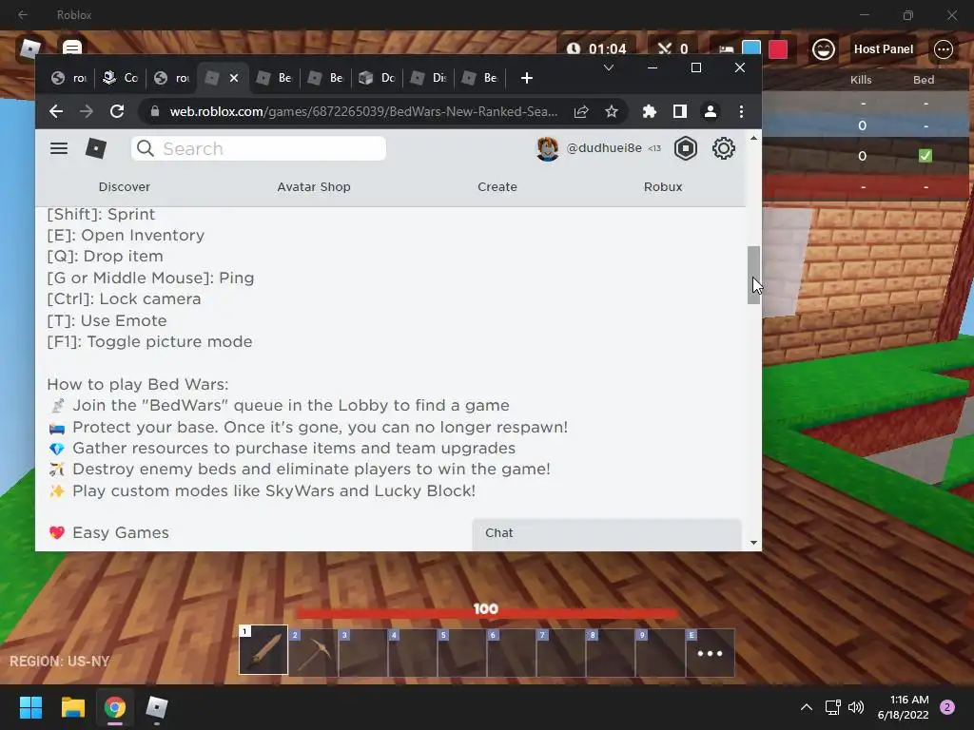The width and height of the screenshot is (974, 730).
Task: Switch to Chrome in taskbar
Action: click(x=115, y=707)
